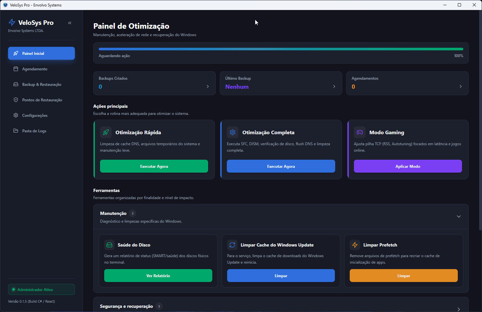482x312 pixels.
Task: Click rocket icon on Otimização Rápida card
Action: (x=106, y=132)
